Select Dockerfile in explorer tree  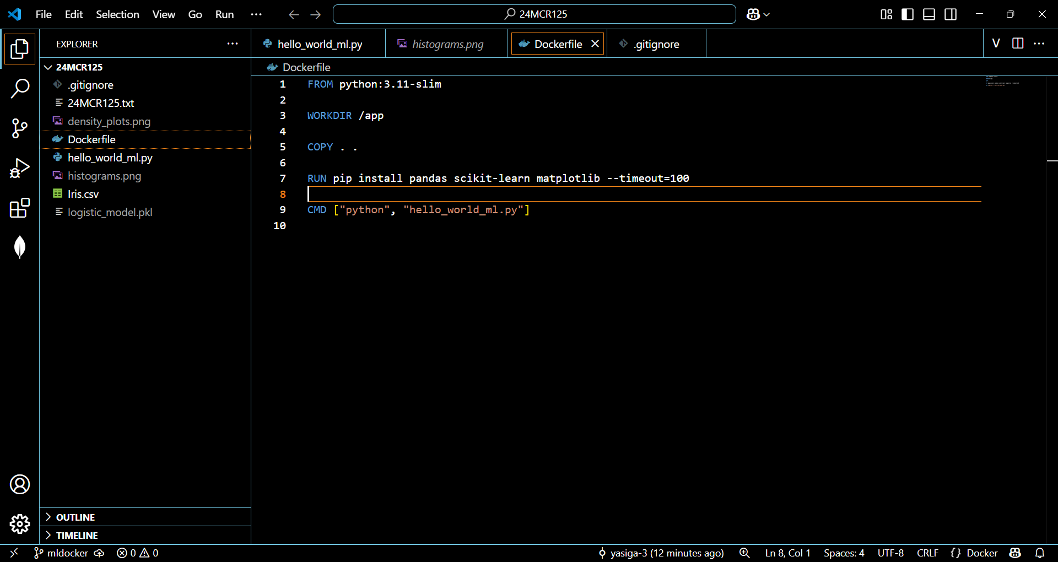click(145, 139)
